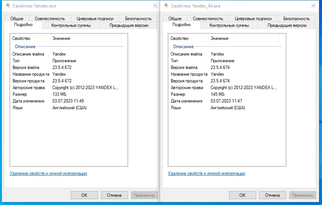Click Отмена in the Yandex.exe properties dialog
This screenshot has height=205, width=322.
pos(114,195)
